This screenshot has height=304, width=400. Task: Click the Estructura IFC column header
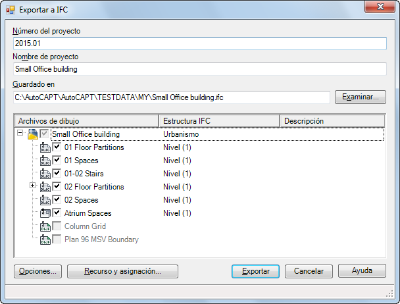pyautogui.click(x=219, y=121)
